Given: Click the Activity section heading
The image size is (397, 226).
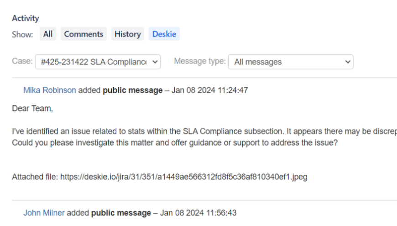Looking at the screenshot, I should pos(26,18).
